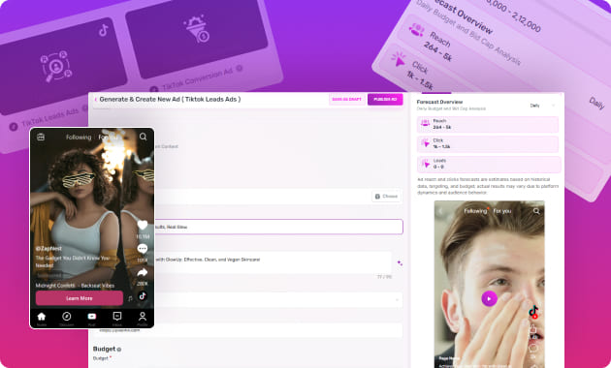Open Profile icon in phone navigation
Image resolution: width=611 pixels, height=368 pixels.
143,317
